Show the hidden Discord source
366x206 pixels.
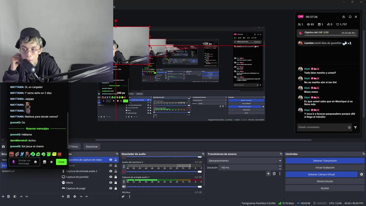click(111, 165)
